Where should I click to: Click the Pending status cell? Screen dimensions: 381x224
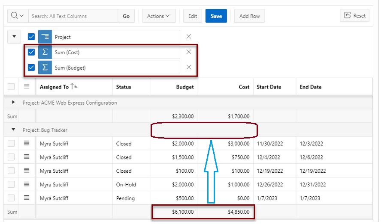click(131, 198)
